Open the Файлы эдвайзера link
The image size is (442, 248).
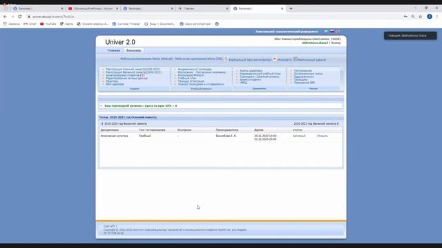point(251,70)
